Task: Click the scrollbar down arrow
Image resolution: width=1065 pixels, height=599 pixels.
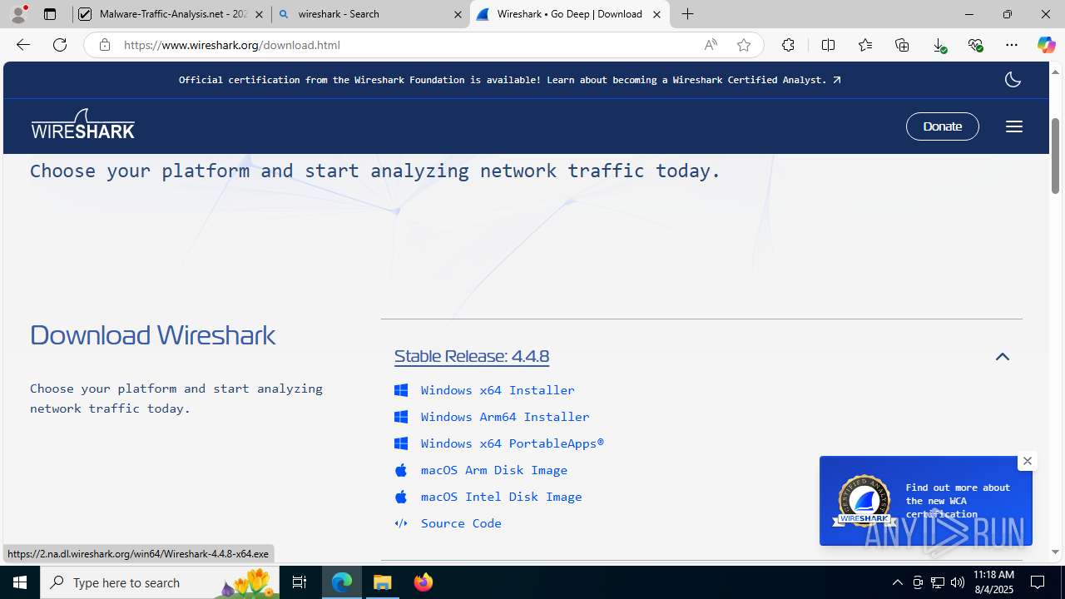Action: tap(1055, 552)
